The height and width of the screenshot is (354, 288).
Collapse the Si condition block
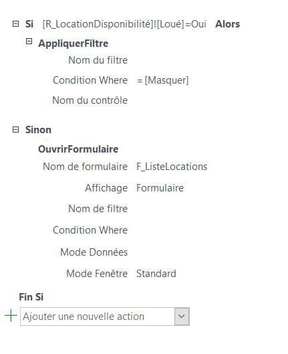[15, 24]
